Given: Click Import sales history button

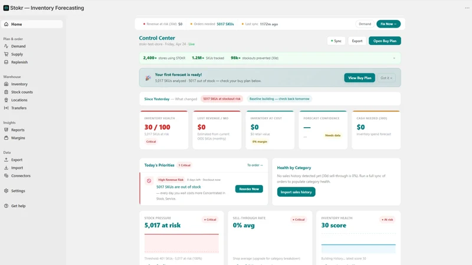Looking at the screenshot, I should 296,192.
